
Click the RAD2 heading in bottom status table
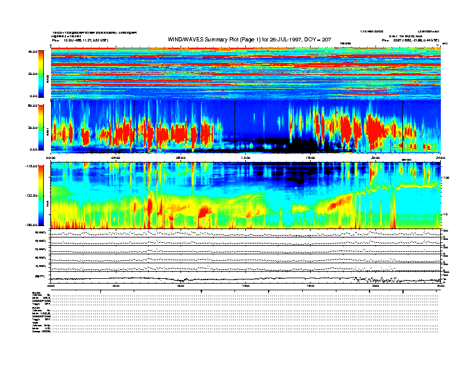pos(36,293)
